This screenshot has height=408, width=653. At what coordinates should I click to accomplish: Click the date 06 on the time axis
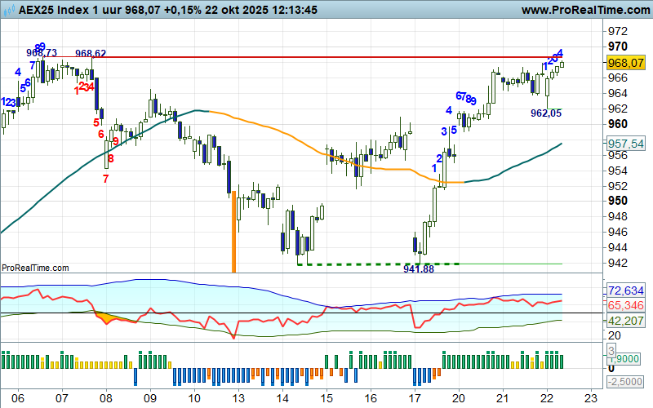click(x=17, y=398)
